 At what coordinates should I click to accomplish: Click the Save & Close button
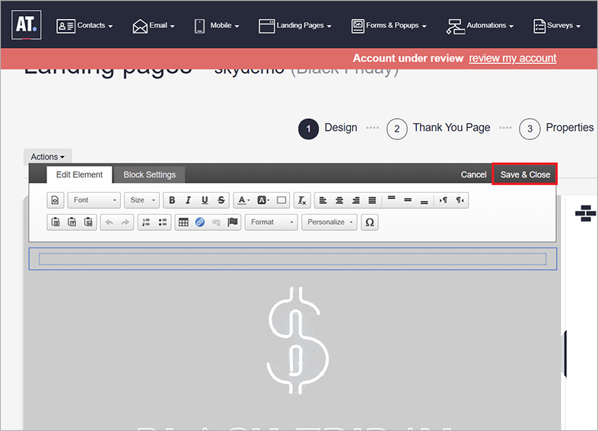525,174
